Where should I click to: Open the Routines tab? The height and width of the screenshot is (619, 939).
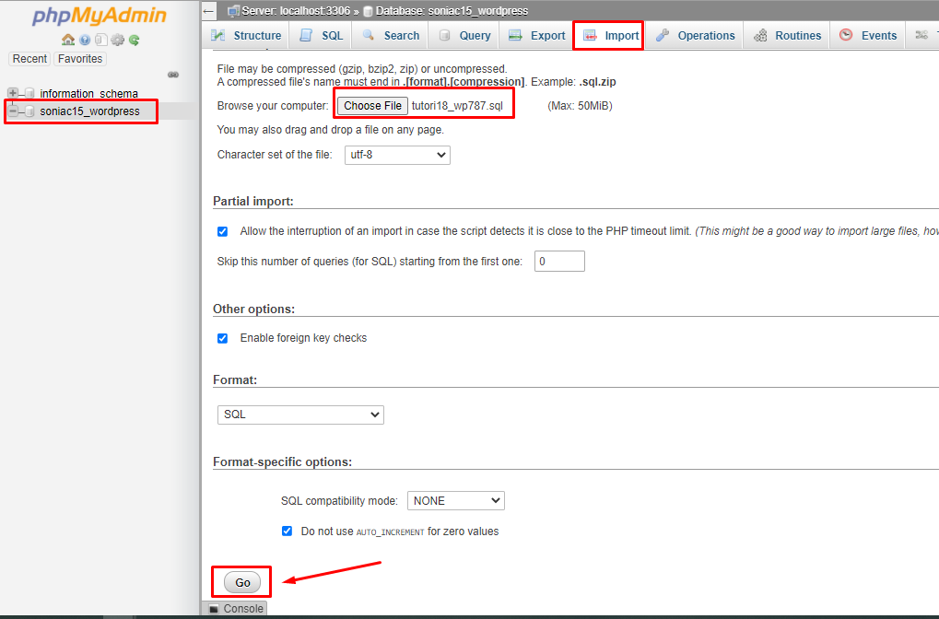point(788,35)
